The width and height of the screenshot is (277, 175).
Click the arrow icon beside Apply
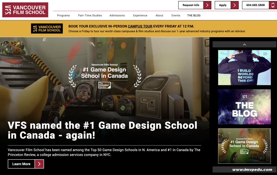[x=235, y=5]
